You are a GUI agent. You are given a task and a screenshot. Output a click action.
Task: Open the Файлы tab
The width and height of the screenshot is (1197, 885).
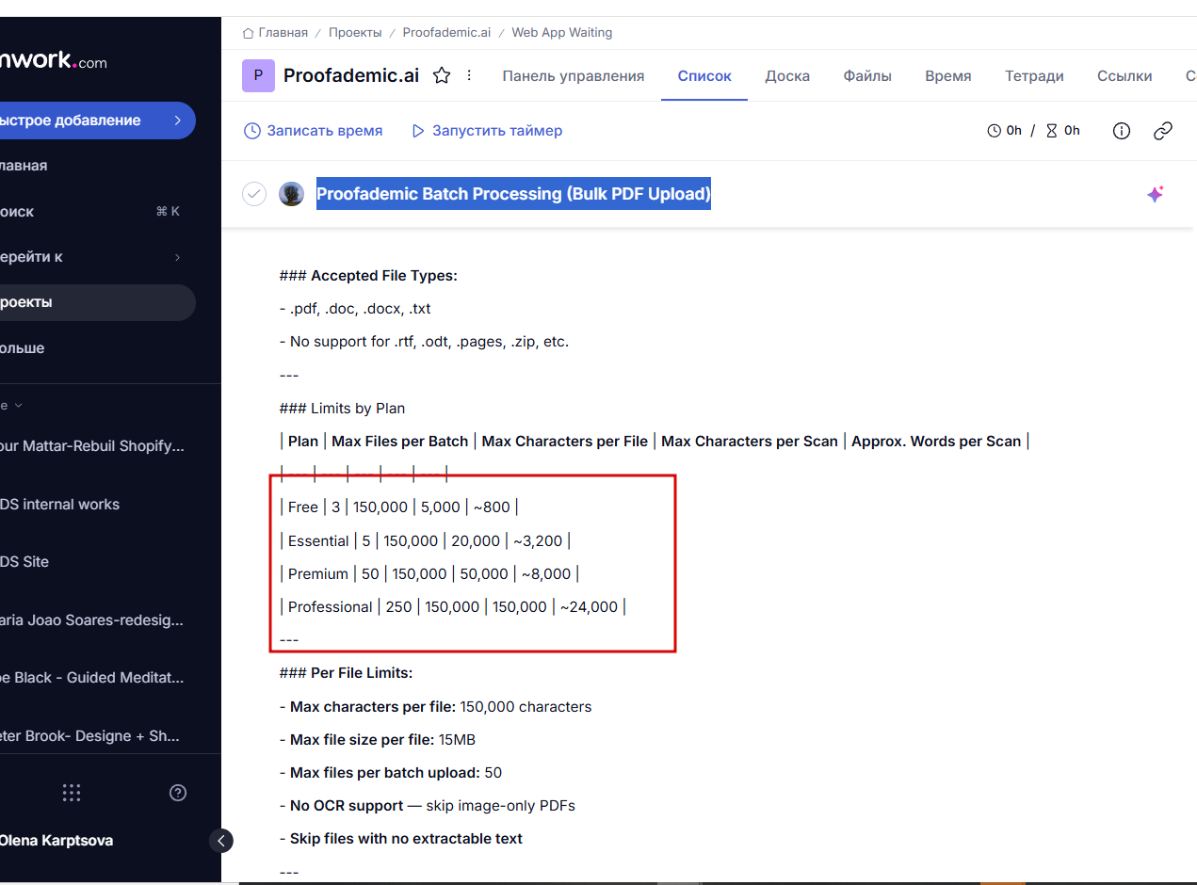coord(867,76)
